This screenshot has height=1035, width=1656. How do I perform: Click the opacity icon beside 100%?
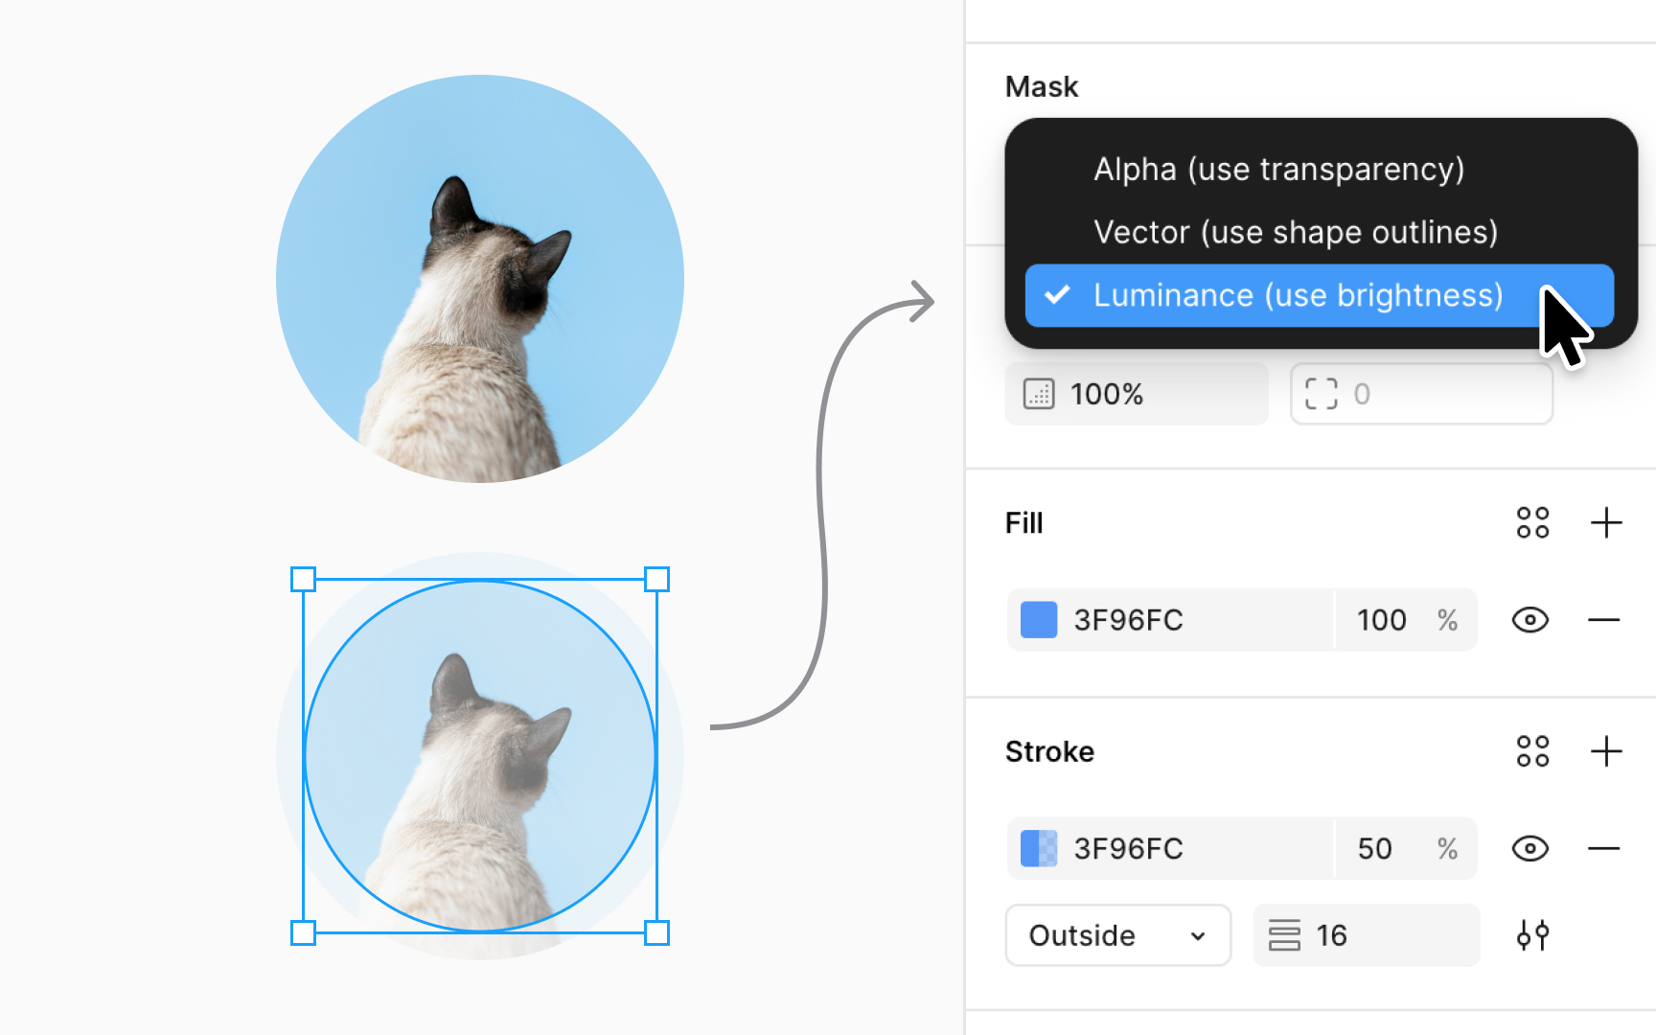(x=1039, y=394)
